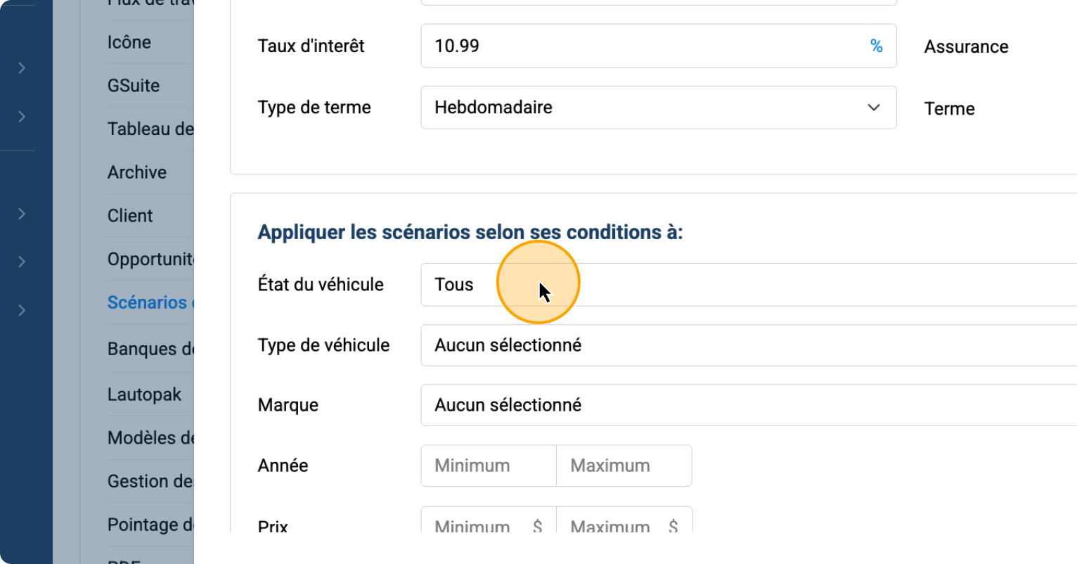
Task: Open the Lautopak settings link
Action: 144,395
